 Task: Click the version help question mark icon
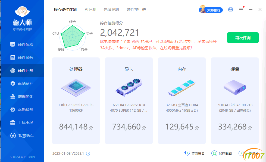tap(88, 154)
